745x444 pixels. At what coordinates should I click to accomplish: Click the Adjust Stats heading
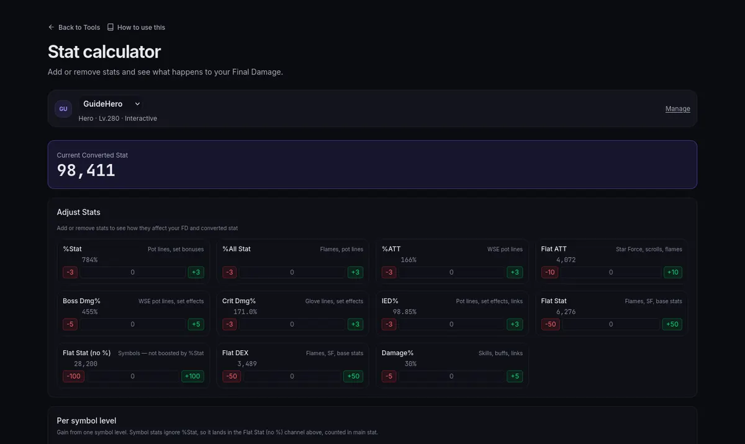tap(78, 212)
